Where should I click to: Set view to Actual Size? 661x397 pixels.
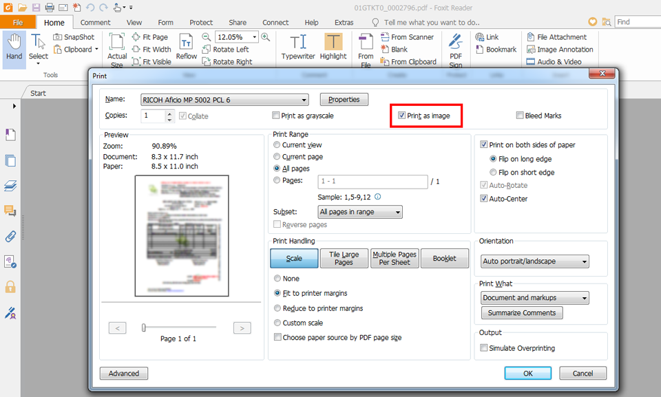[117, 50]
